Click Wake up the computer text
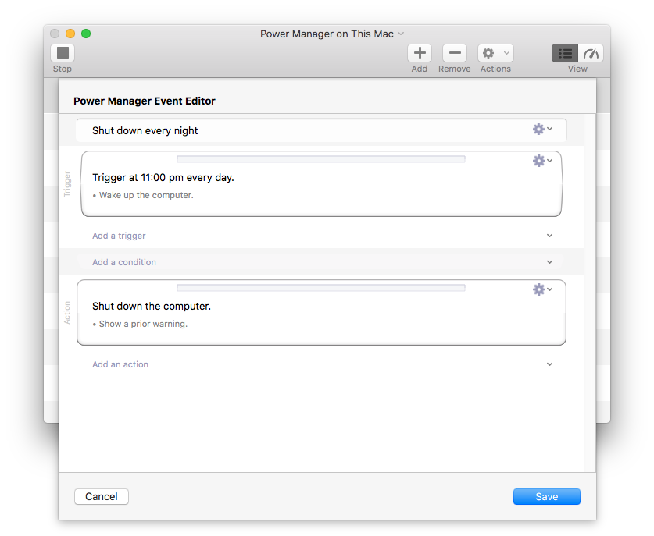The image size is (654, 536). click(146, 195)
